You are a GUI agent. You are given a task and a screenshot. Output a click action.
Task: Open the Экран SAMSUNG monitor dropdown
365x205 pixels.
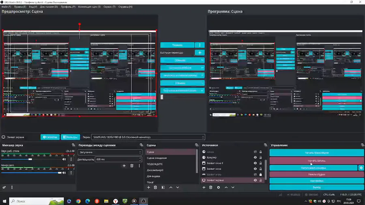pos(148,137)
